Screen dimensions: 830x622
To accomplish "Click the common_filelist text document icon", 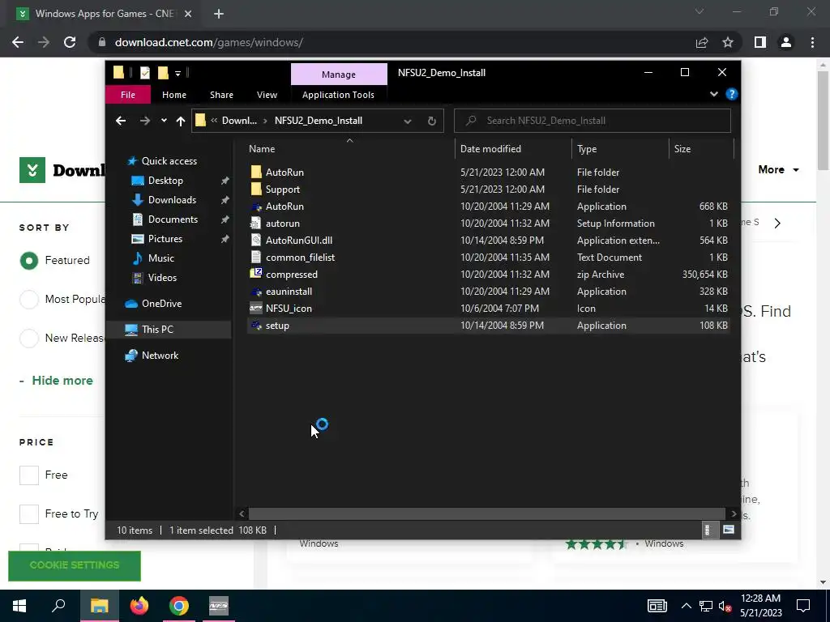I will point(256,257).
